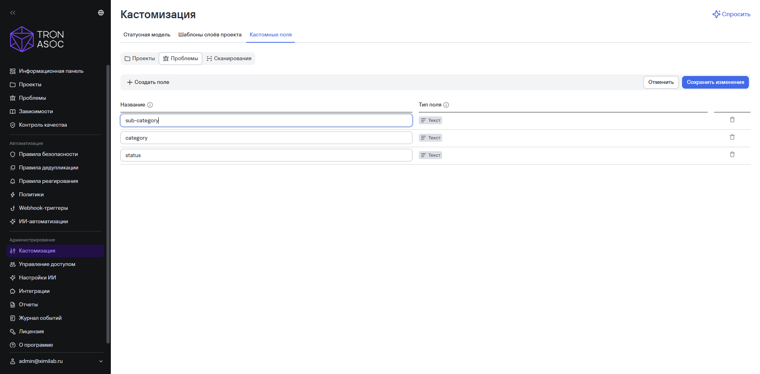Click the Отменить button
Image resolution: width=760 pixels, height=374 pixels.
click(661, 82)
